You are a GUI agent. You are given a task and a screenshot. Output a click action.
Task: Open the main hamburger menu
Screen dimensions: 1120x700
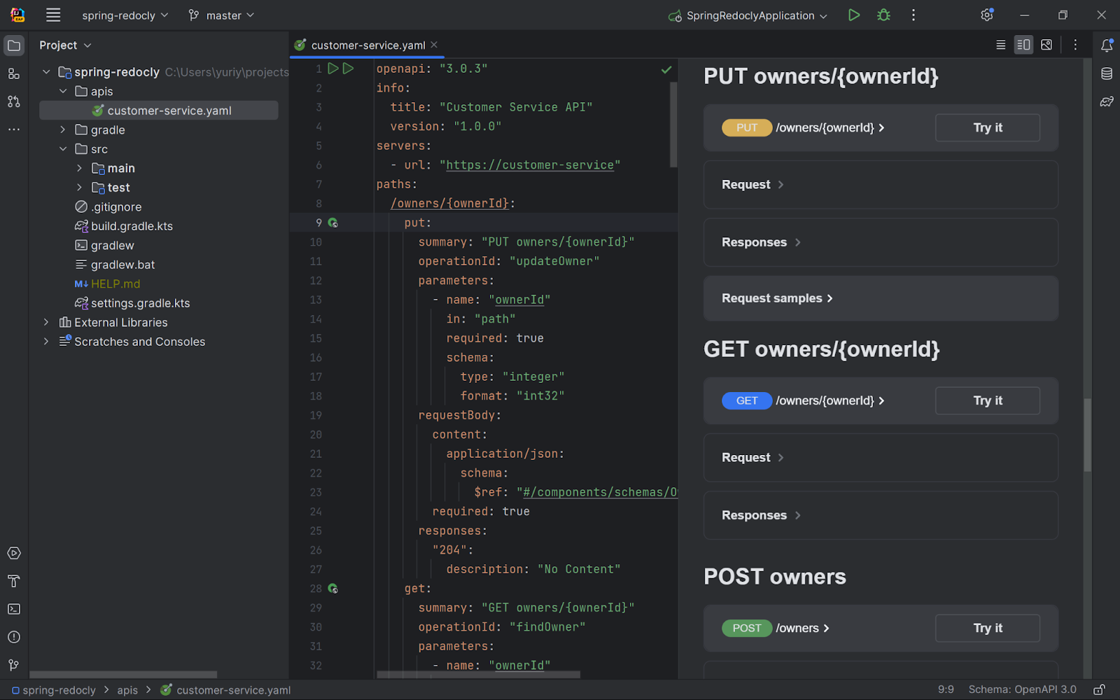click(x=53, y=15)
